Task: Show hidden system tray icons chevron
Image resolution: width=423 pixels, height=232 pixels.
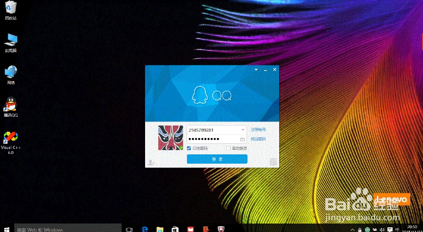Action: coord(353,230)
